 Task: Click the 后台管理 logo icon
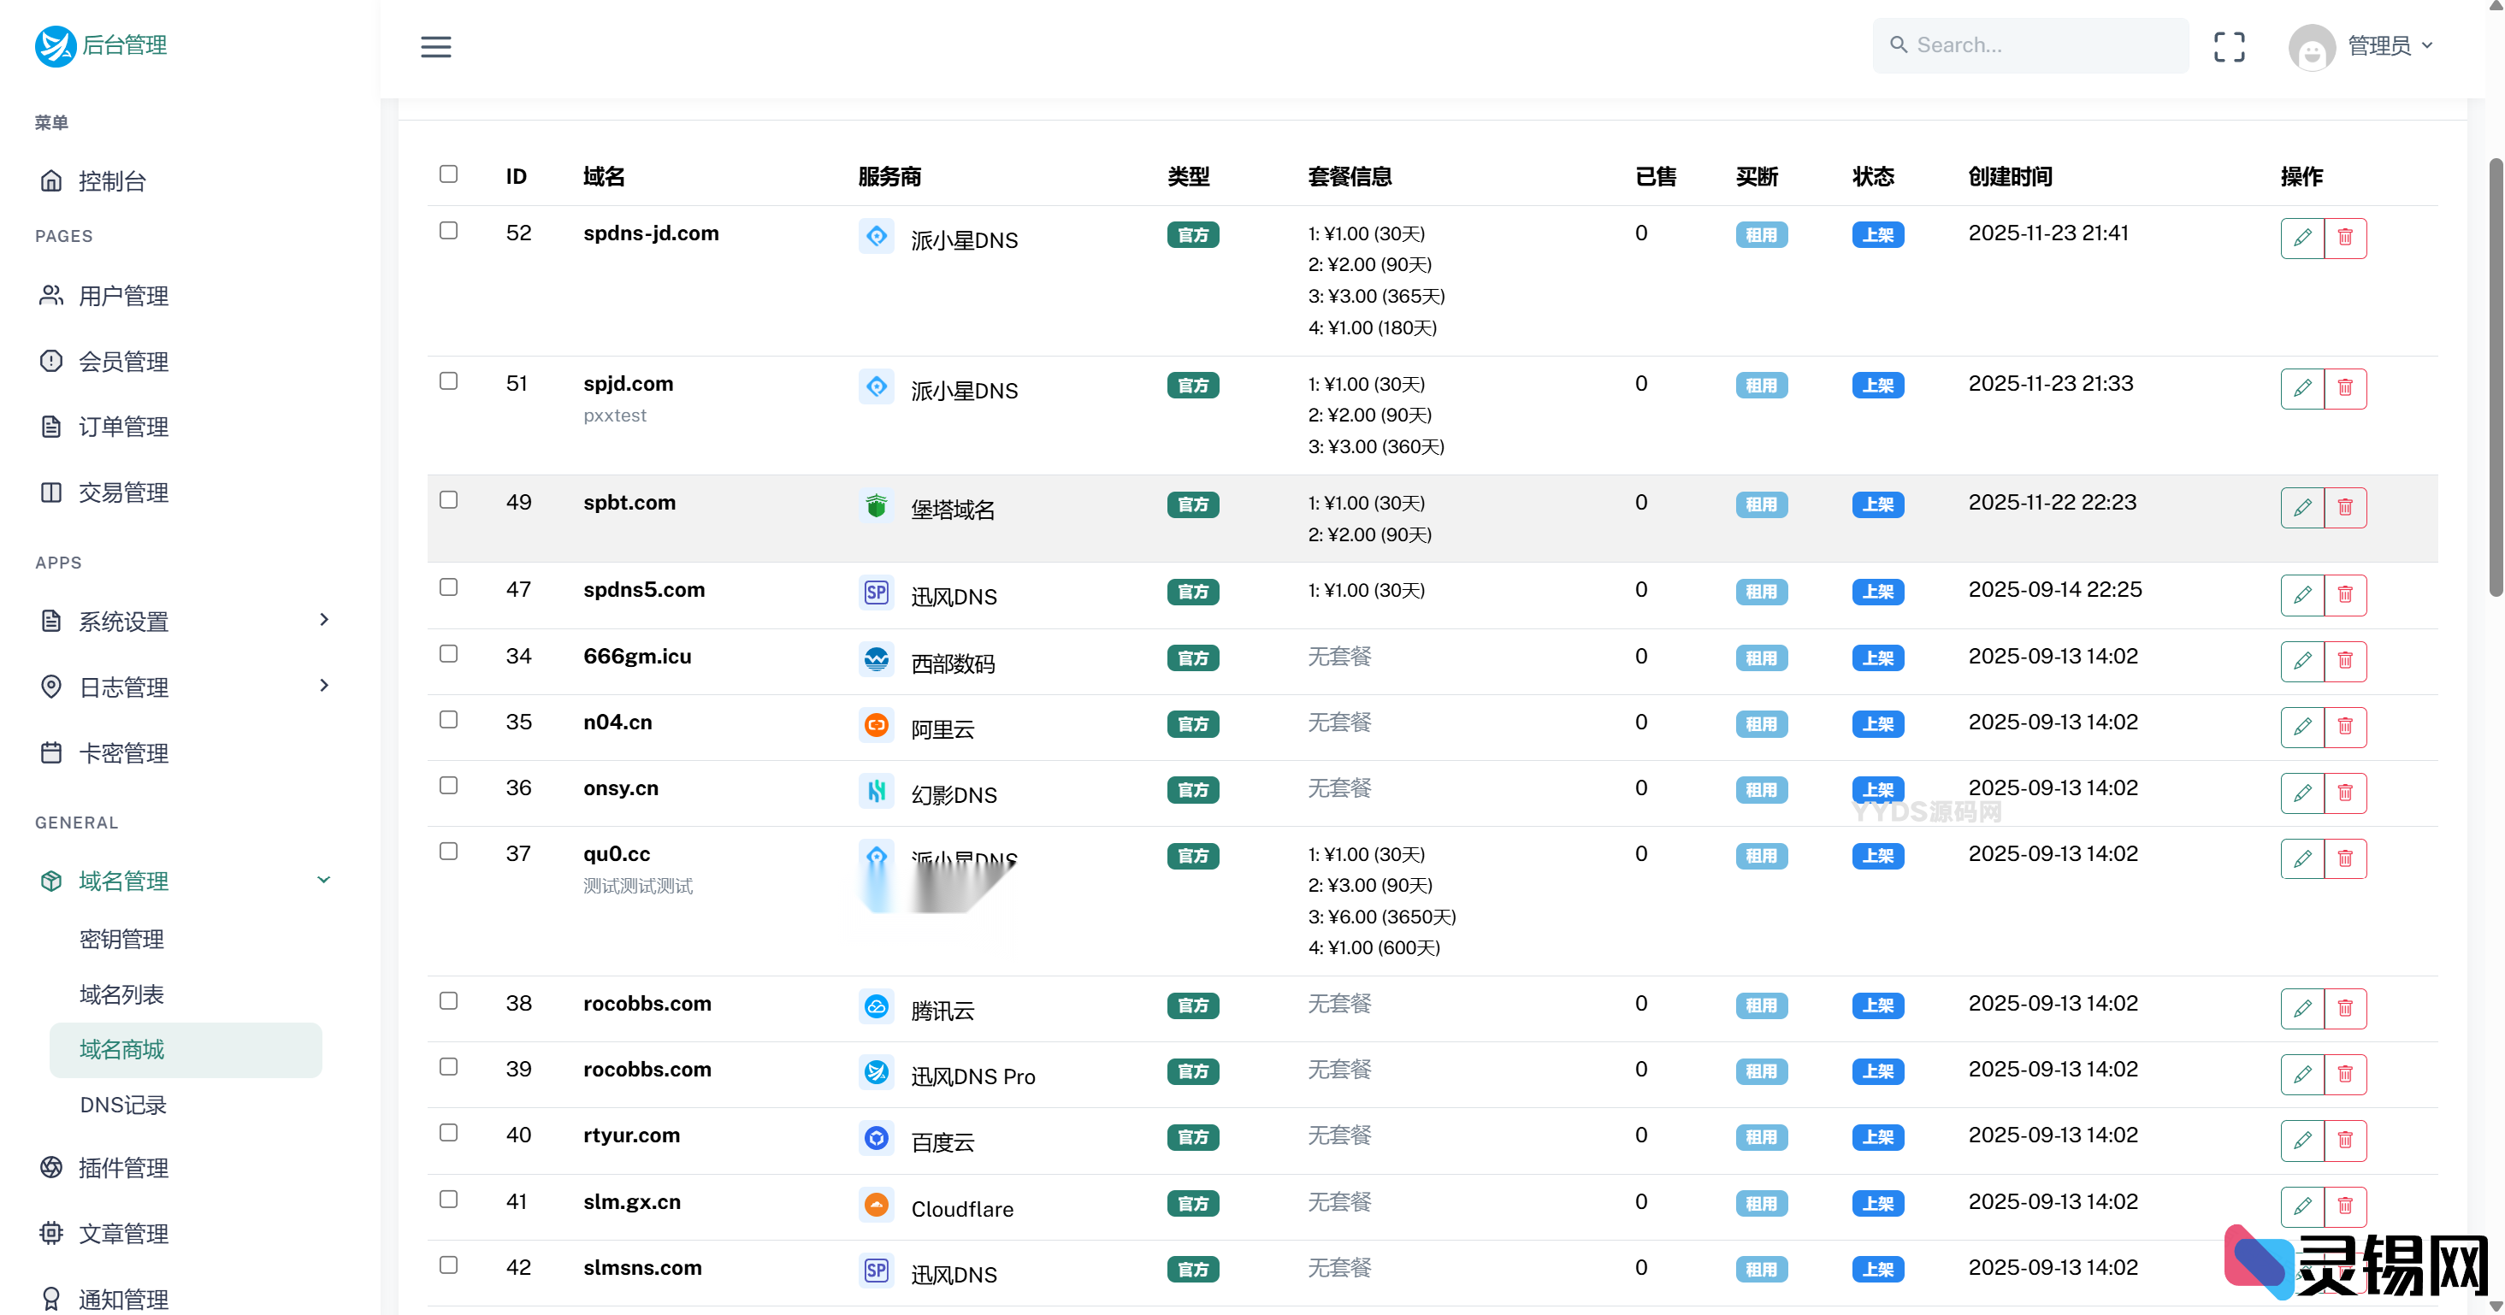tap(56, 44)
